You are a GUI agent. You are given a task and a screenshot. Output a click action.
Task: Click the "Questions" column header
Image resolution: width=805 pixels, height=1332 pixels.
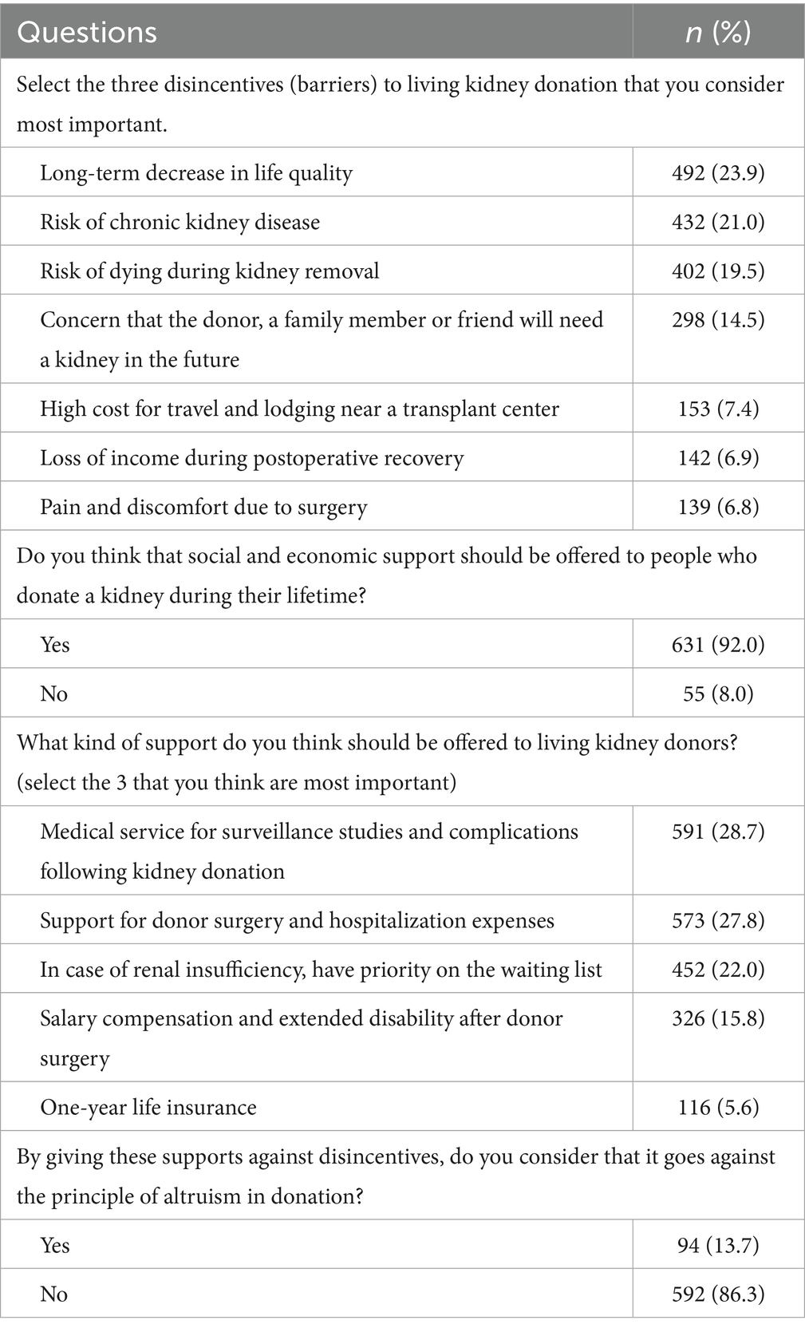pos(87,32)
